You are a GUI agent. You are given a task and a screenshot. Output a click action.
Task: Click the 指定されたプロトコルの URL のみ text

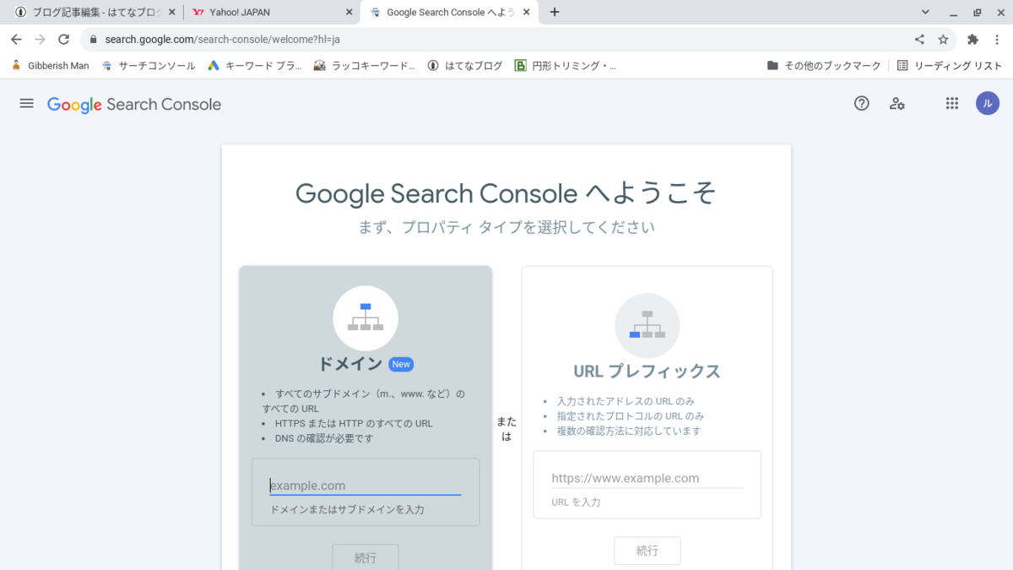tap(631, 416)
